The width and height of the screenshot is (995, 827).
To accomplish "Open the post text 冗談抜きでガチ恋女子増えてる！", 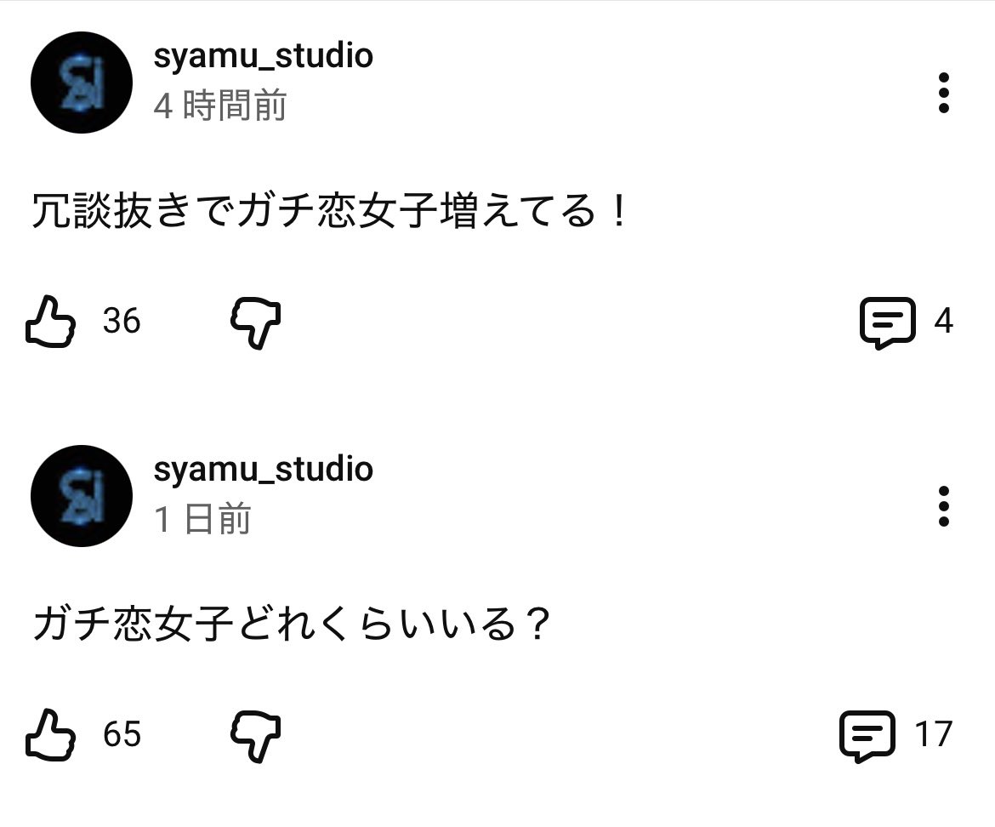I will pos(330,212).
